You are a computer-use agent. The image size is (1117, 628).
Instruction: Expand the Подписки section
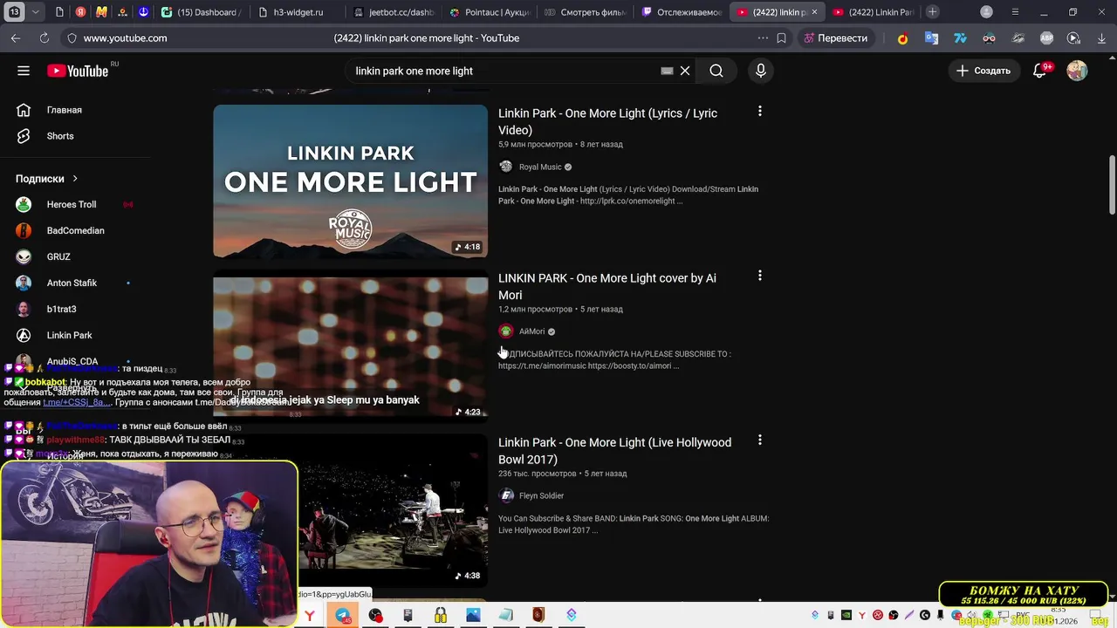(x=47, y=179)
